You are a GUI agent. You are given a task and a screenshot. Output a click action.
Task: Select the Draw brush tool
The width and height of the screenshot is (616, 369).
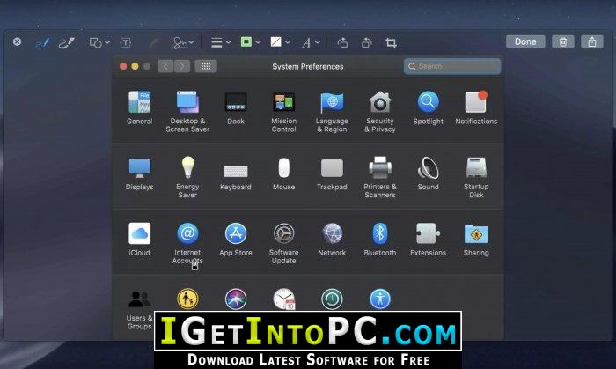(x=67, y=42)
